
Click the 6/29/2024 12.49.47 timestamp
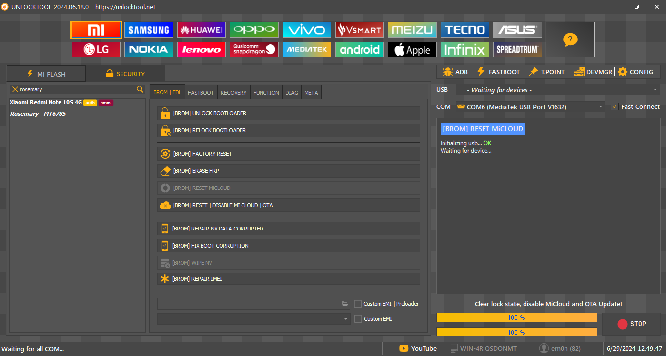[634, 348]
